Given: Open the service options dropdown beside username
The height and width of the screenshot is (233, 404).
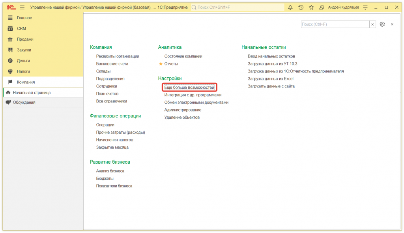Looking at the screenshot, I should pos(365,7).
